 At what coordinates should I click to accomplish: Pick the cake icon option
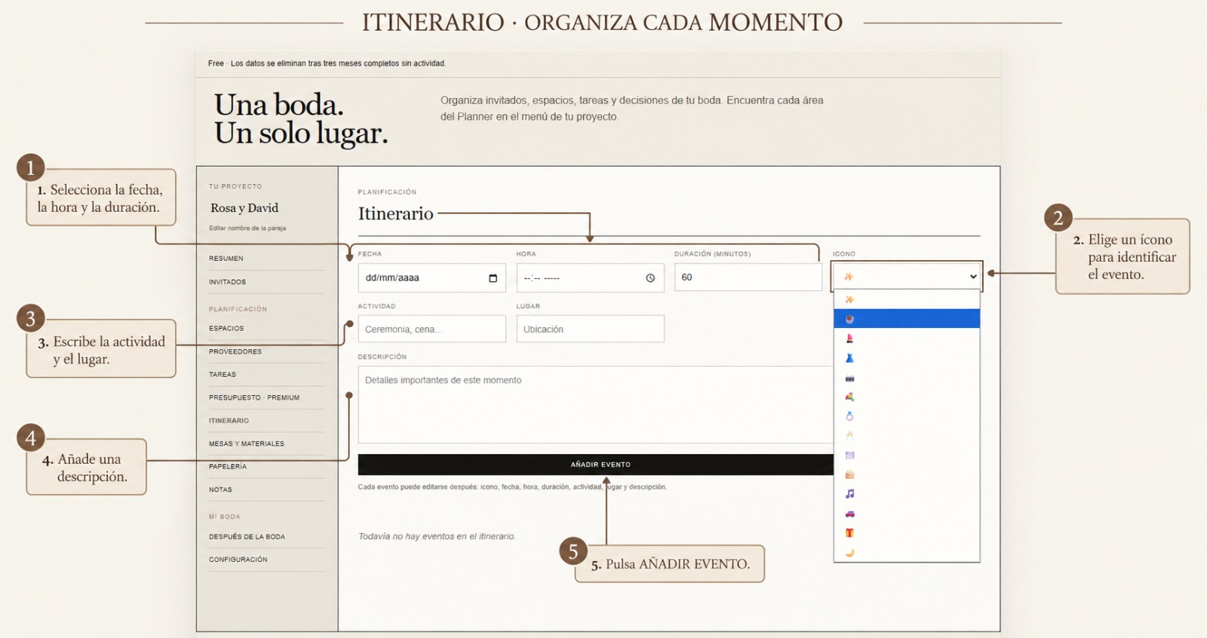(x=906, y=474)
